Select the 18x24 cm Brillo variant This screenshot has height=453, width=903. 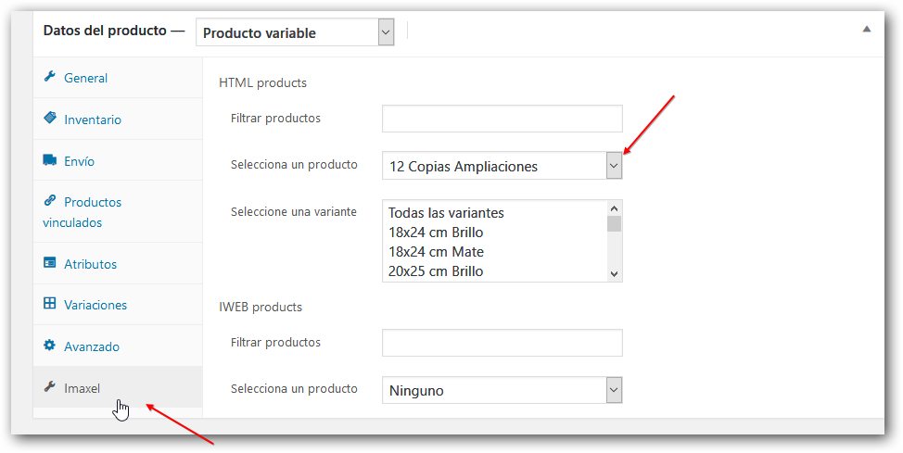(x=436, y=233)
